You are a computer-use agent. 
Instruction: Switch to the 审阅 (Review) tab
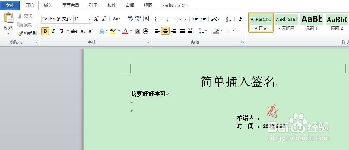pos(130,6)
